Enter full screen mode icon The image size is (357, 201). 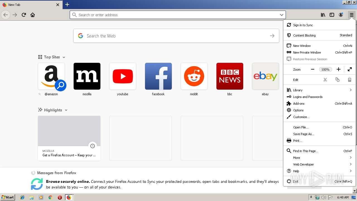coord(350,70)
